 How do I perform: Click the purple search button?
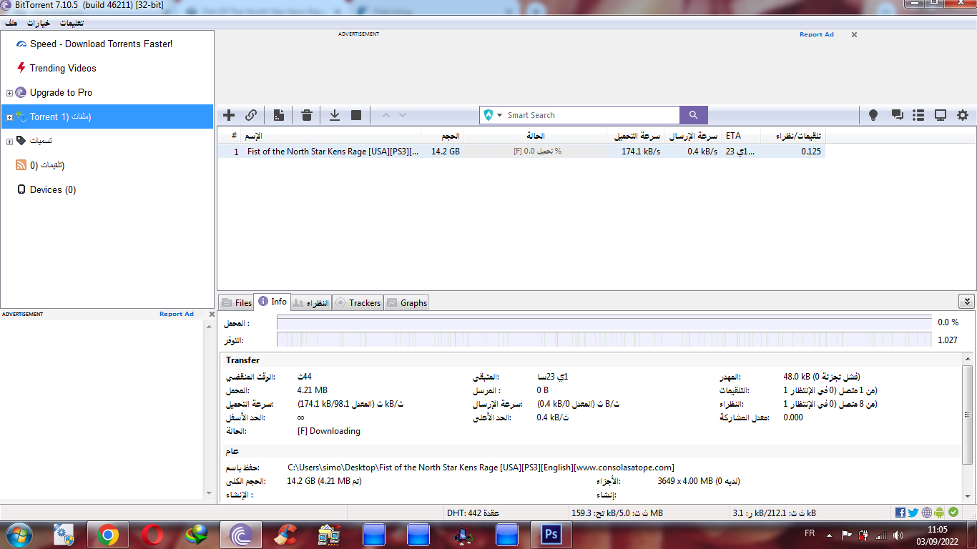click(x=693, y=115)
